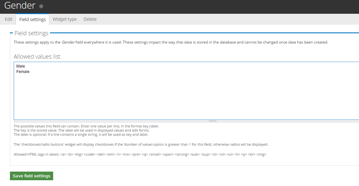Click the Allowed HTML tags in labels line
Screen dimensions: 359x186
140,154
